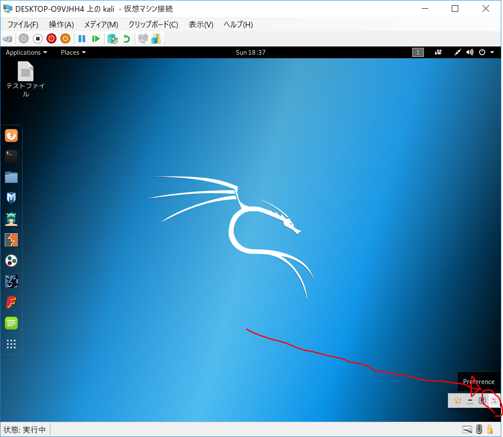
Task: Open Terminal from the Kali dock
Action: click(11, 156)
